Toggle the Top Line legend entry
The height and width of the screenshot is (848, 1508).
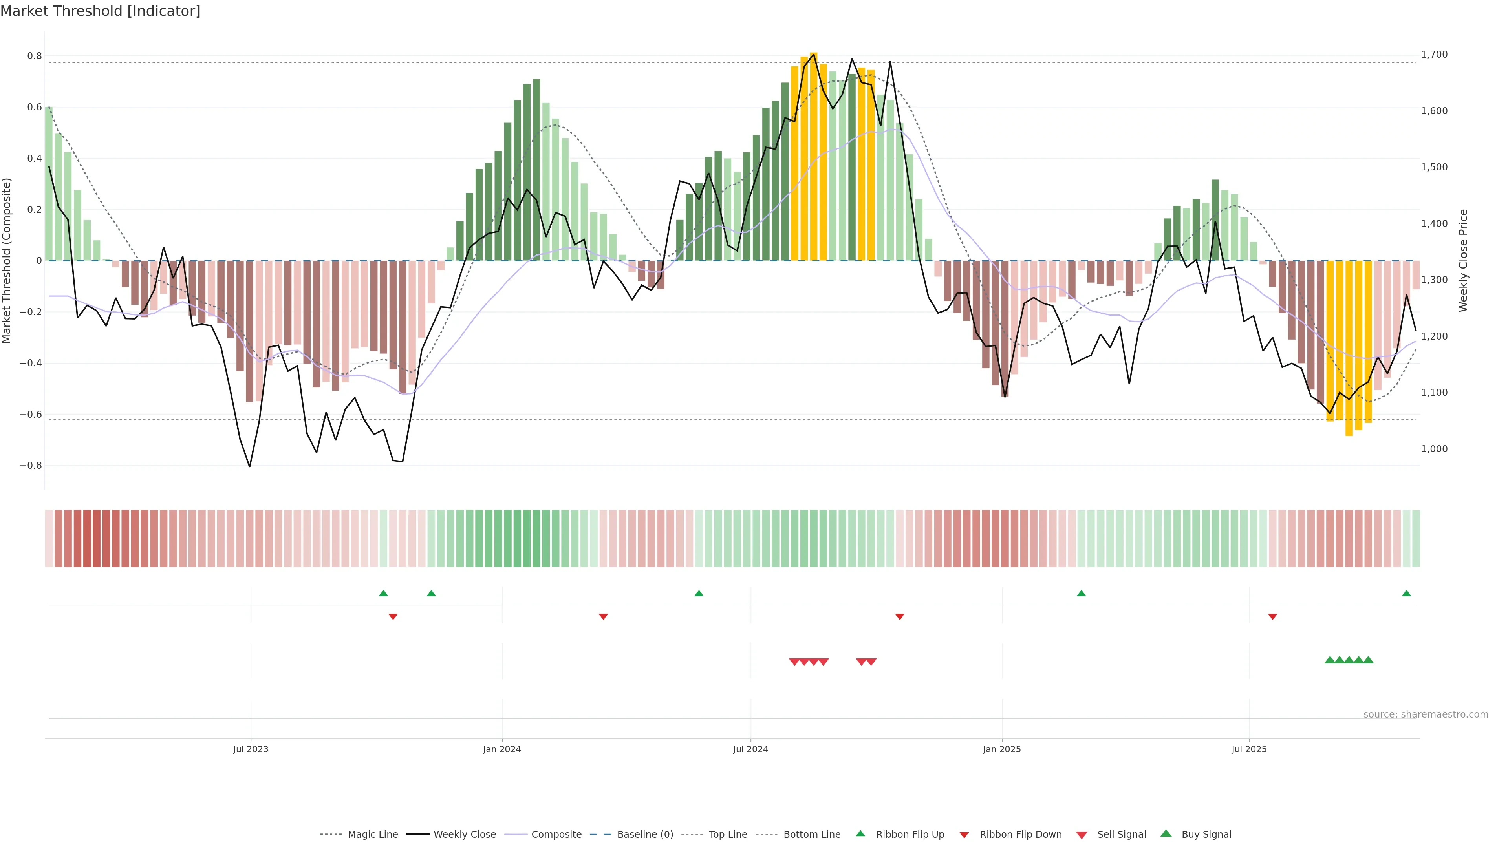[728, 835]
